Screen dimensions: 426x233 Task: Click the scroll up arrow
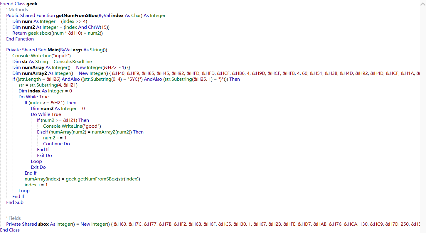pyautogui.click(x=423, y=4)
